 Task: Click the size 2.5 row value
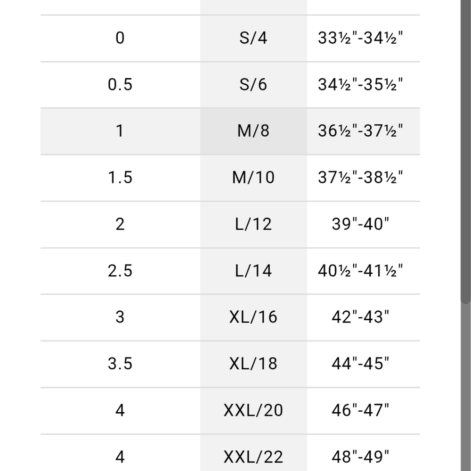click(120, 271)
